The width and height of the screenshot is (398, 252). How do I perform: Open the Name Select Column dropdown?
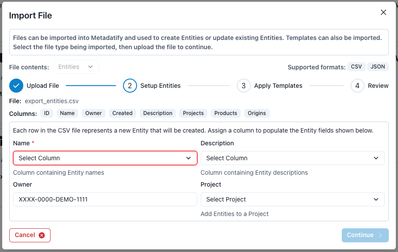pos(105,158)
